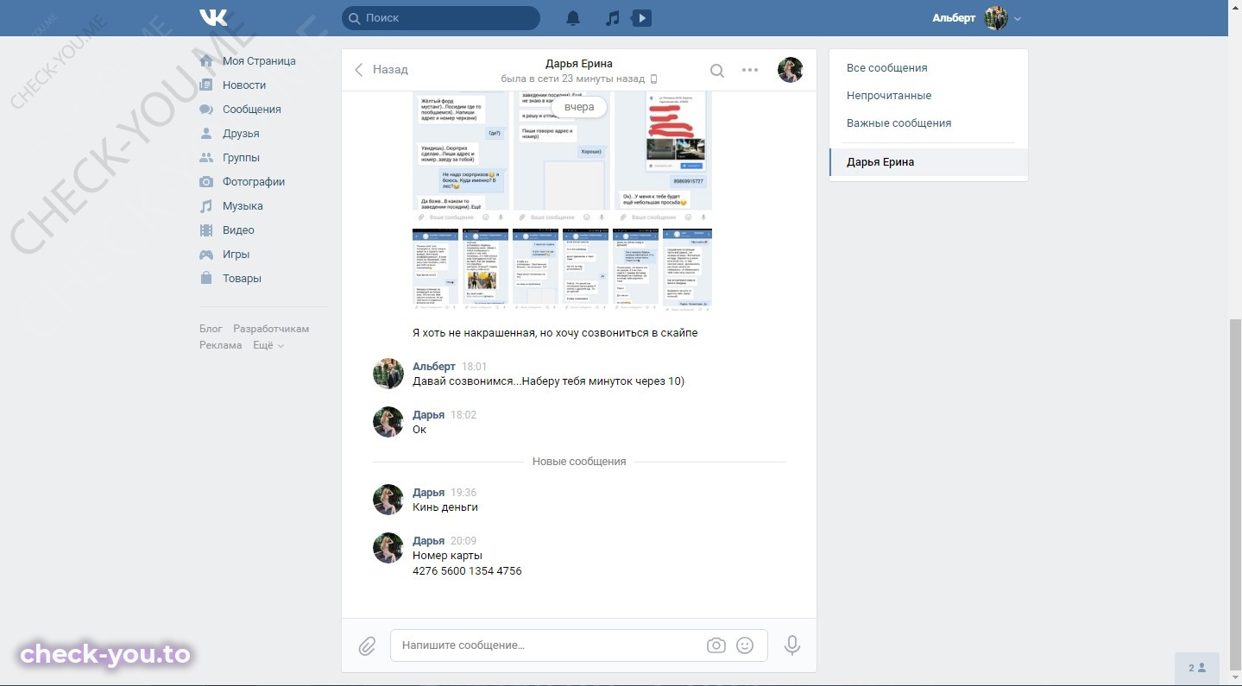Screen dimensions: 1242x686
Task: Open Моя Страница in sidebar
Action: pos(259,61)
